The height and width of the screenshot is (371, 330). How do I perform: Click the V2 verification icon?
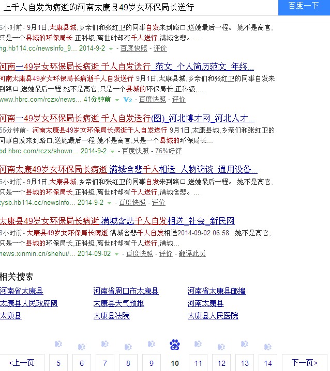point(128,100)
